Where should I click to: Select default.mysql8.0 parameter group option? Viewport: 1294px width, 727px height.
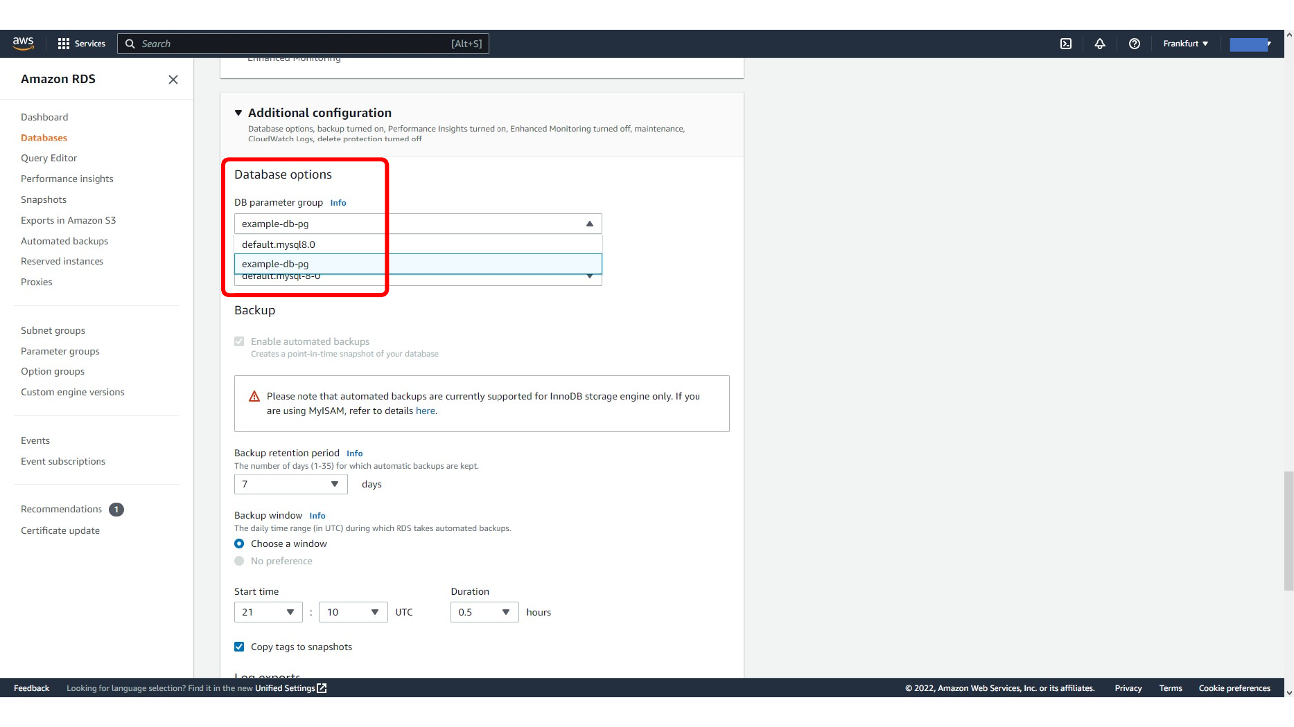pos(418,244)
